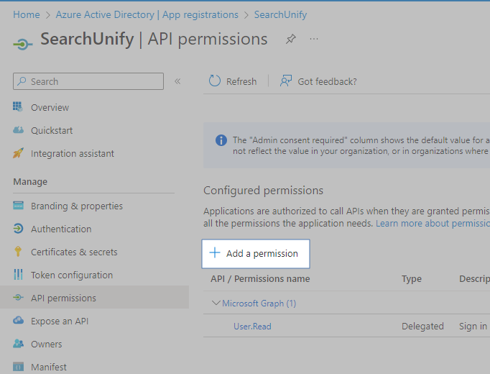Screen dimensions: 490x374
Task: Select Quickstart from the sidebar
Action: tap(51, 130)
